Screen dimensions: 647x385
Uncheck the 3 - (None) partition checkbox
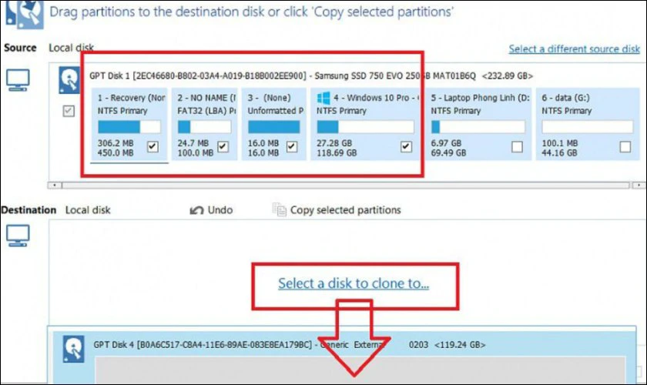coord(292,146)
